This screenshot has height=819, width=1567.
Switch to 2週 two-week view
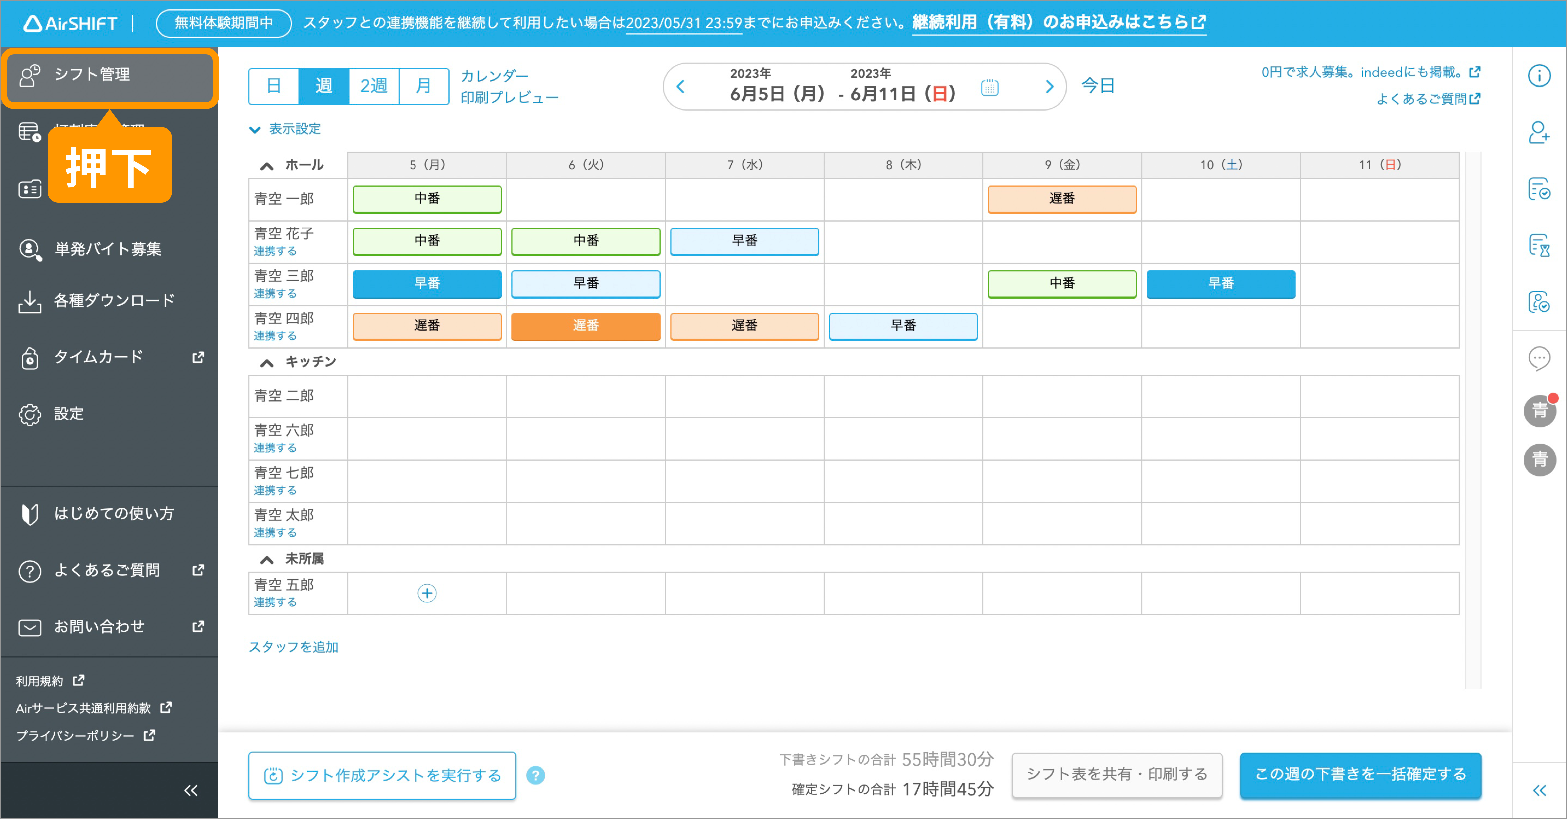[374, 86]
